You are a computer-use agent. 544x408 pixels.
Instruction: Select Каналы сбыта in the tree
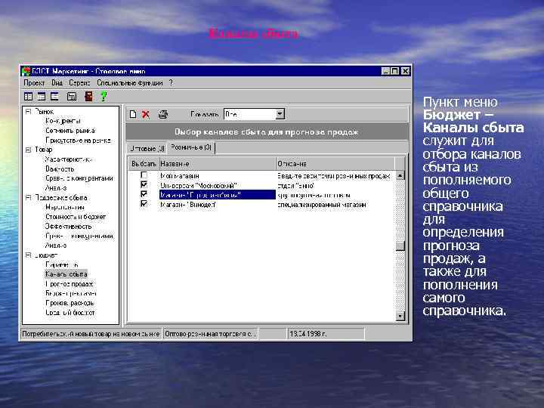(66, 274)
